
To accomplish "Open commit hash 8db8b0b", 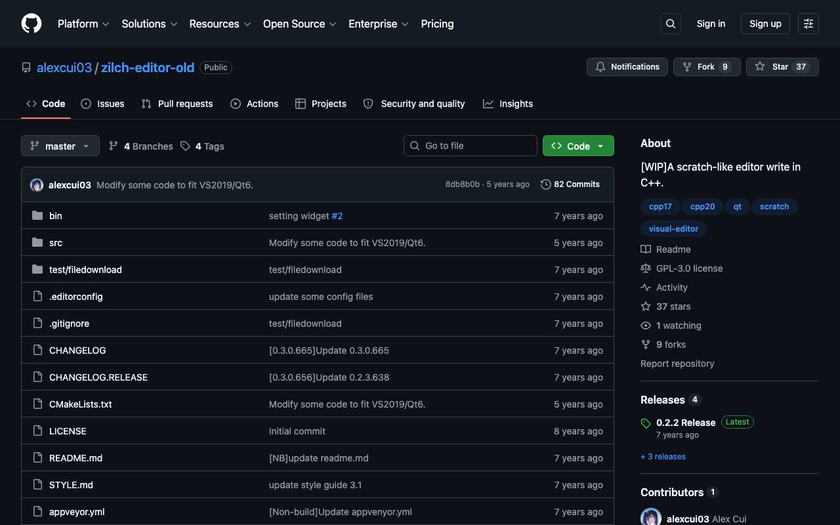I will [463, 184].
